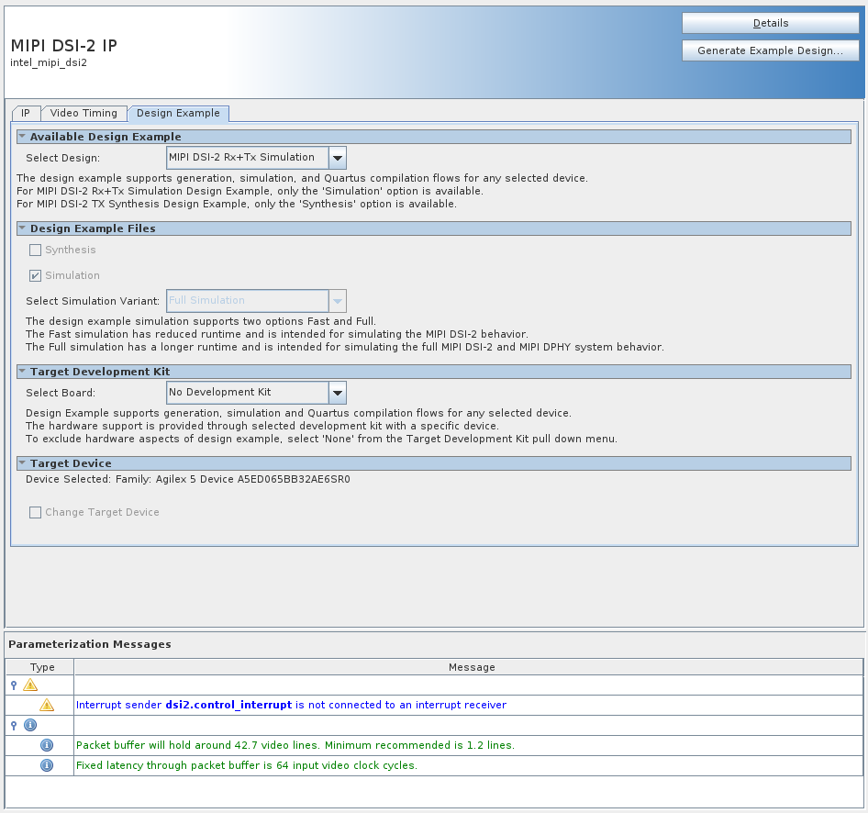The height and width of the screenshot is (813, 868).
Task: Collapse the Design Example Files section
Action: point(22,228)
